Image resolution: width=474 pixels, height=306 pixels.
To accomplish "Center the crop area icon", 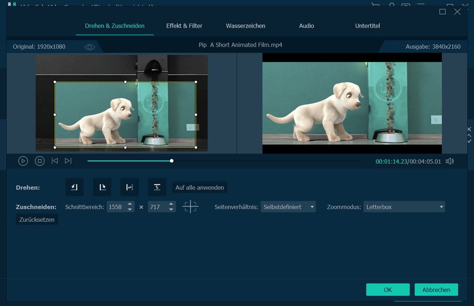I will pyautogui.click(x=190, y=207).
